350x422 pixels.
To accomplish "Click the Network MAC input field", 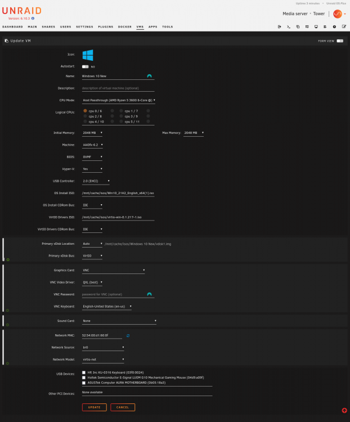I will click(102, 335).
